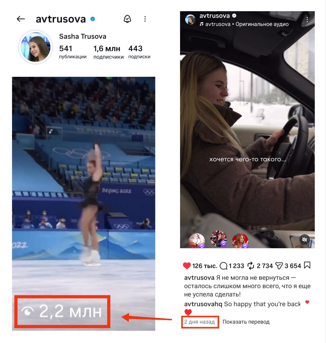This screenshot has height=343, width=326.
Task: Click Показать перевод to translate the caption
Action: pos(246,322)
